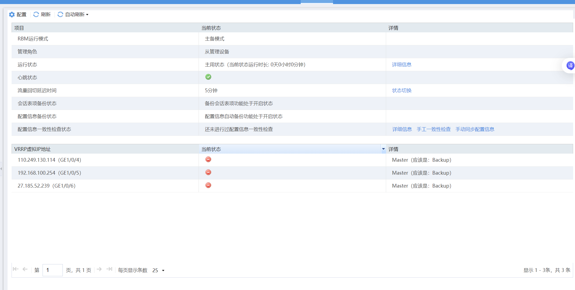
Task: Click the 从管理设备 value
Action: click(x=217, y=52)
